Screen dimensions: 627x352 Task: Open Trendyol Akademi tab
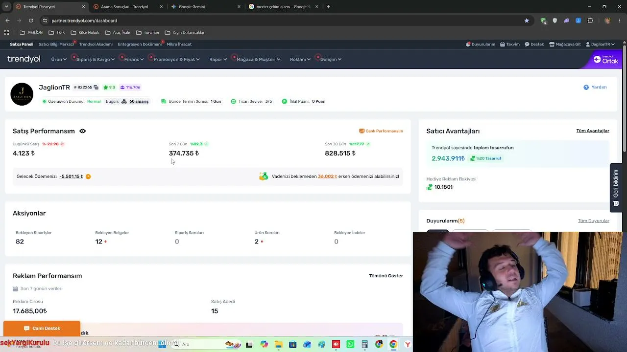[96, 44]
